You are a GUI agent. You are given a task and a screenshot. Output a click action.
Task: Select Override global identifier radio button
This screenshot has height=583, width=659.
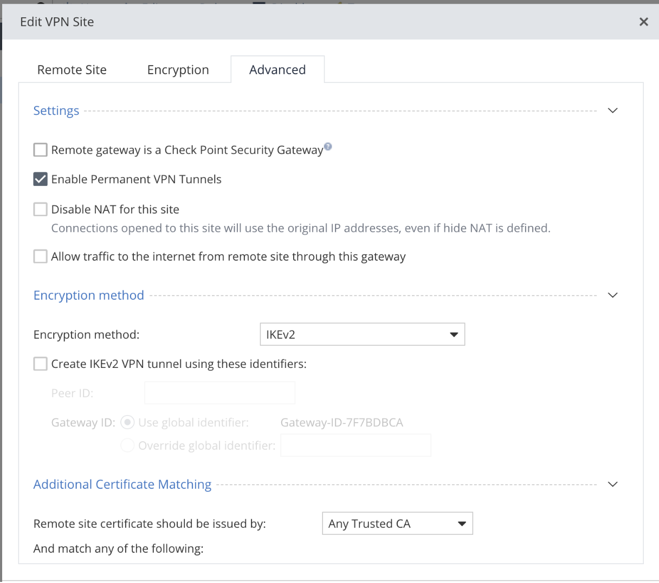point(127,445)
